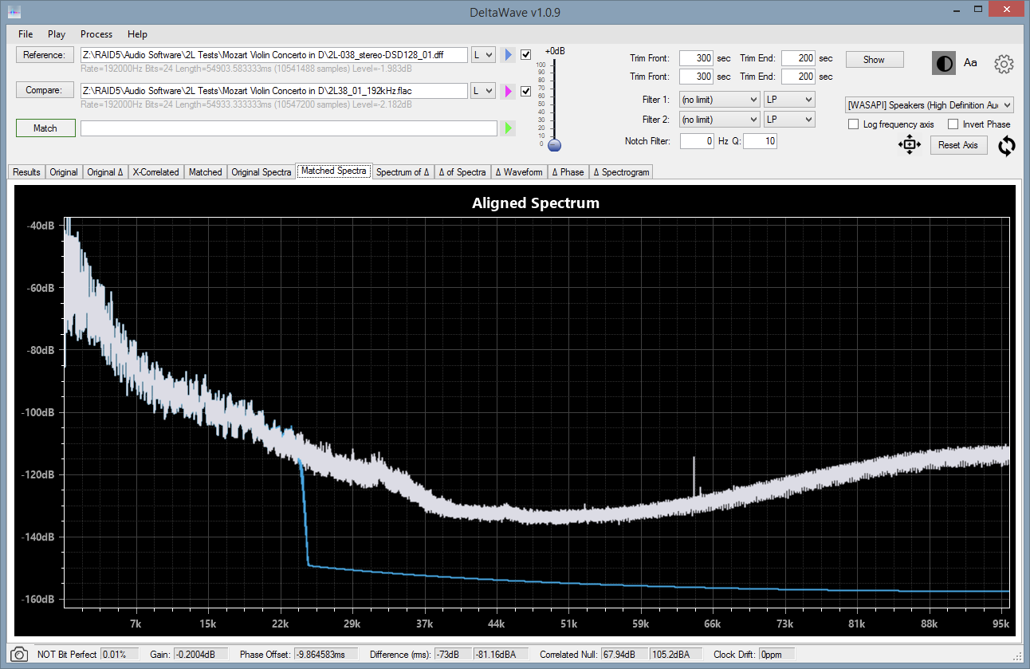Screen dimensions: 1030x669
Task: Click the Reference file path field
Action: click(274, 55)
